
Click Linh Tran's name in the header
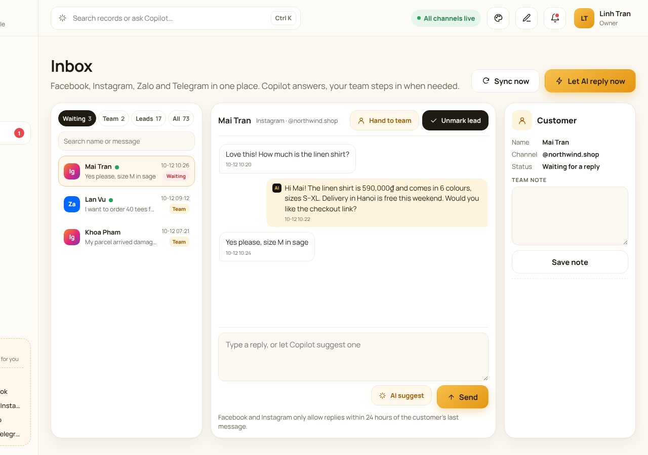(x=615, y=14)
